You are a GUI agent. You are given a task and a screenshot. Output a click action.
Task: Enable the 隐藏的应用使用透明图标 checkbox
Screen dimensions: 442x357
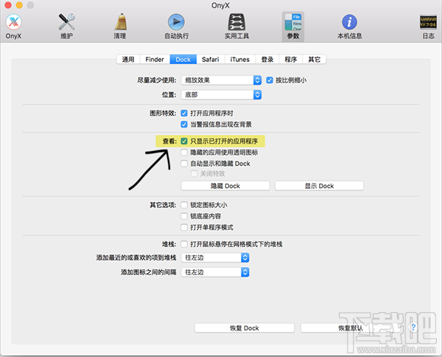click(x=184, y=153)
